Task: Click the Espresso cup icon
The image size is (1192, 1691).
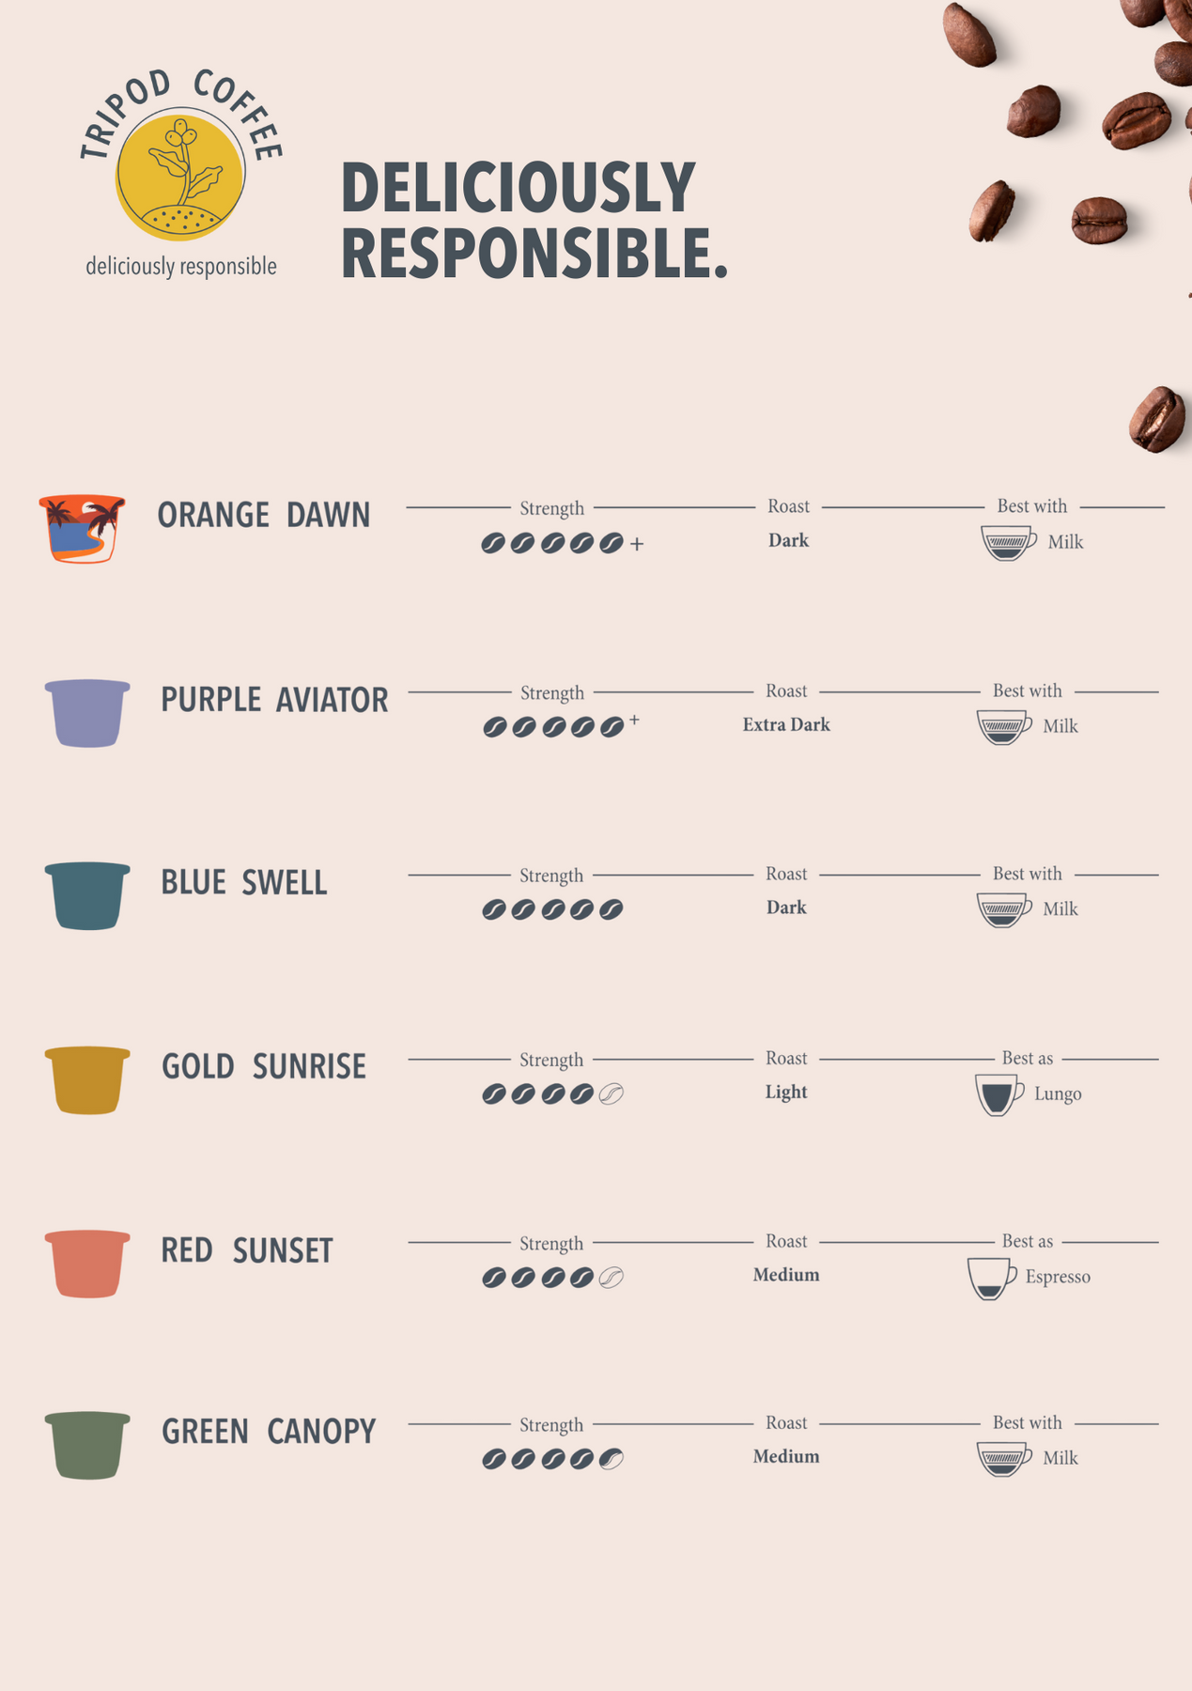Action: point(992,1279)
